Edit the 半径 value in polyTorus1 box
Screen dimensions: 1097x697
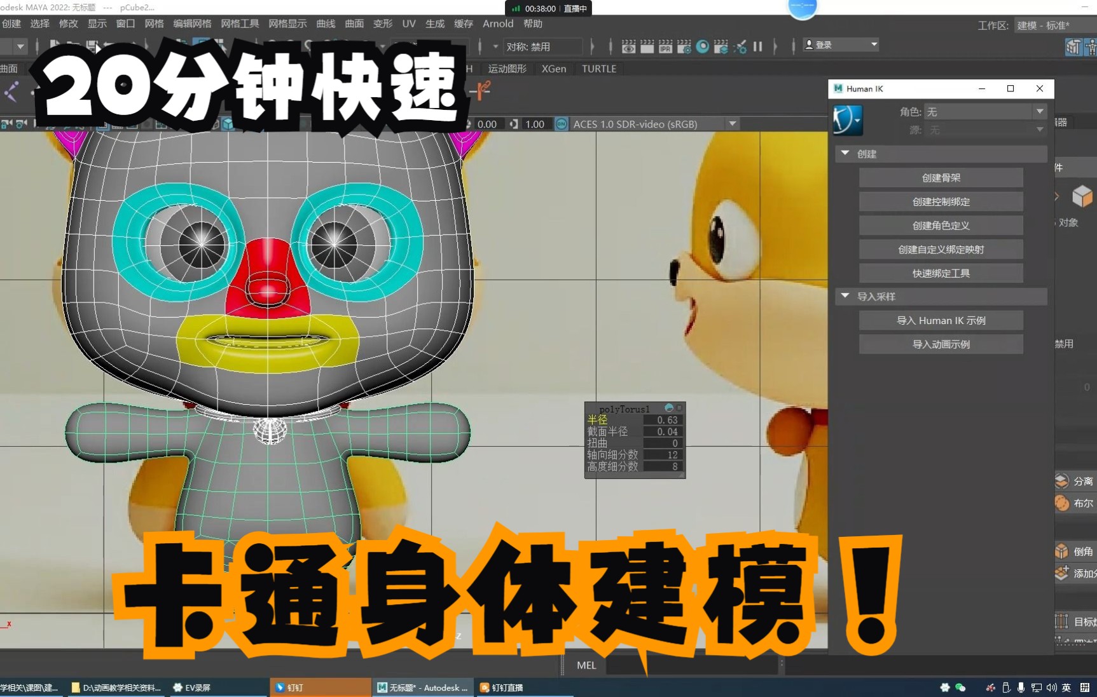point(668,419)
